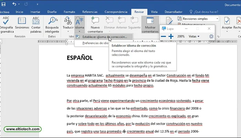Select Preferencias de idioma menu entry
Image resolution: width=241 pixels, height=138 pixels.
92,43
